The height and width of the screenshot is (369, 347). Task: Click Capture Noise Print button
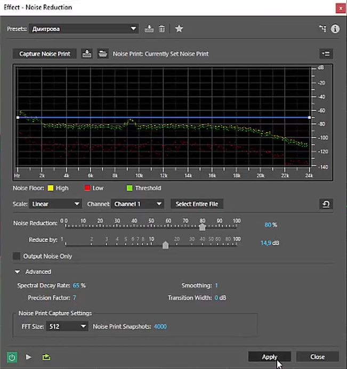[45, 54]
